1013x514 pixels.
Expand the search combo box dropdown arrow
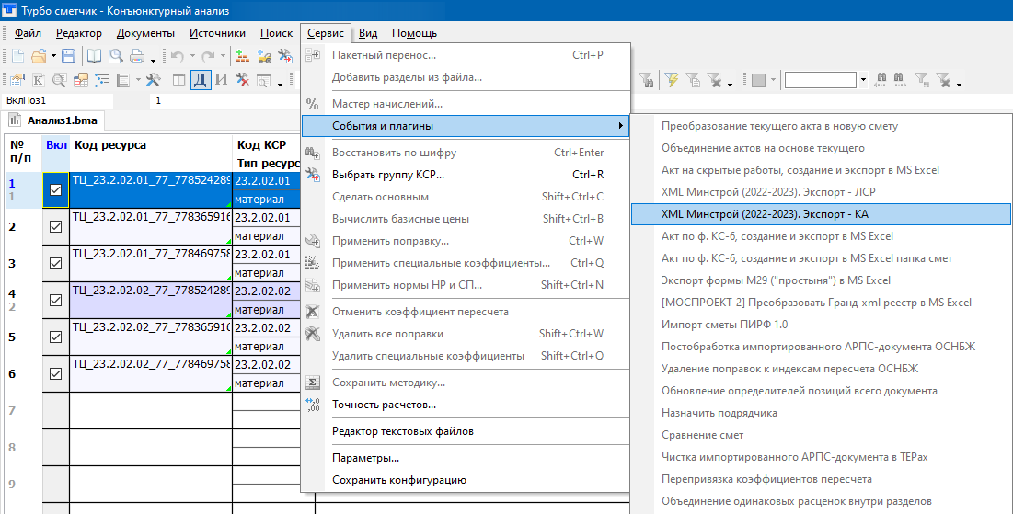tap(863, 80)
